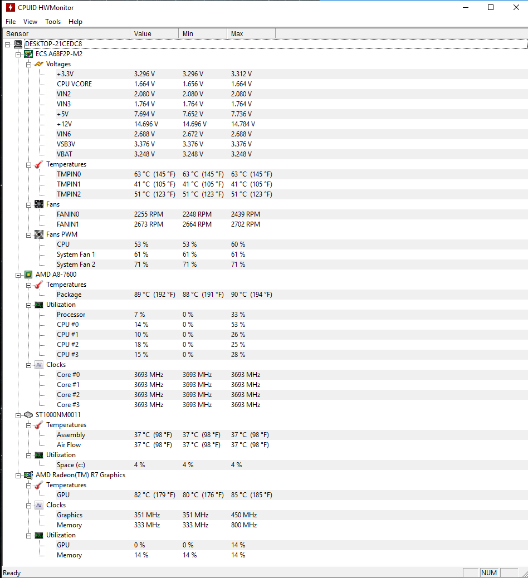Click the ECS A68F2P-M2 motherboard icon
This screenshot has height=578, width=528.
[x=28, y=54]
